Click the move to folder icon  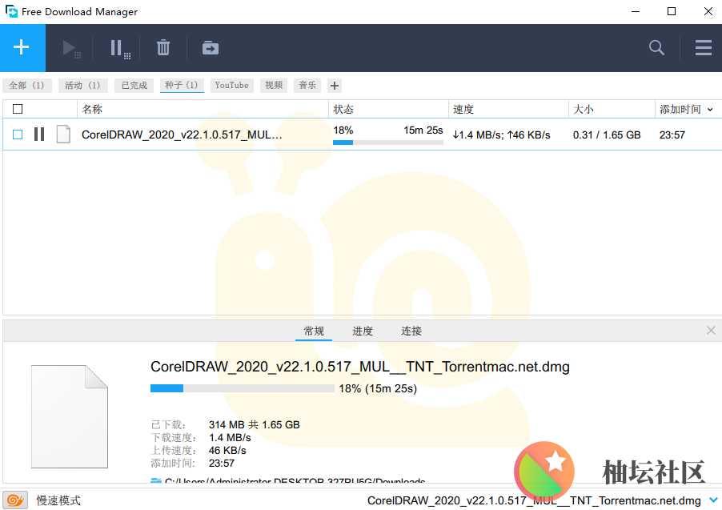211,48
